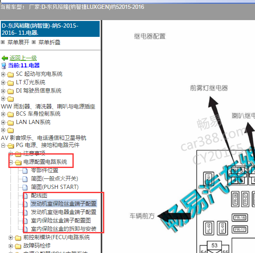Open 零部件位置 page
The width and height of the screenshot is (255, 253).
pyautogui.click(x=44, y=170)
